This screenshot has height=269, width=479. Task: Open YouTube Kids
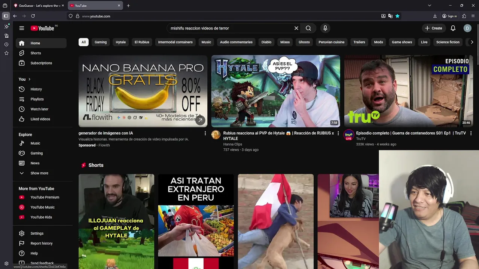pos(41,217)
